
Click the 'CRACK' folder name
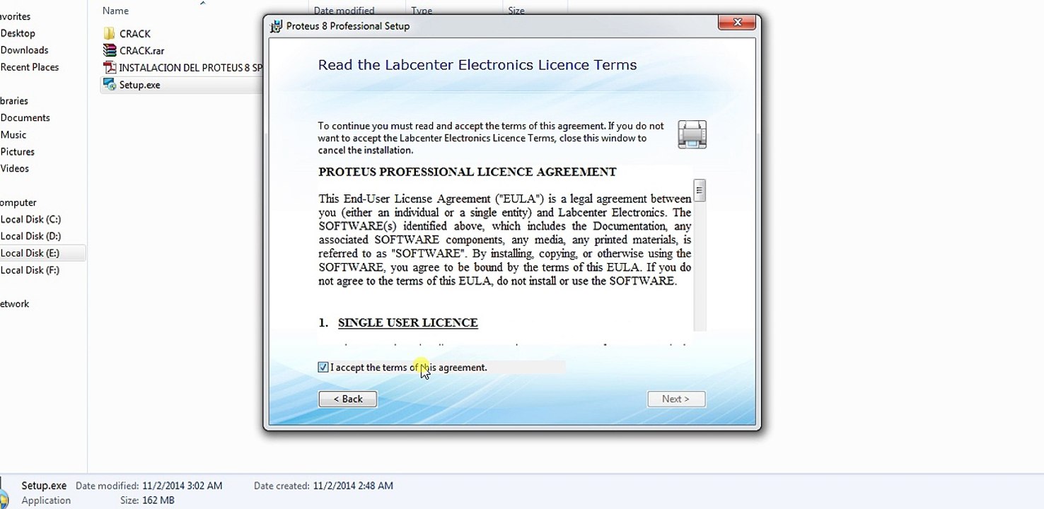coord(135,34)
